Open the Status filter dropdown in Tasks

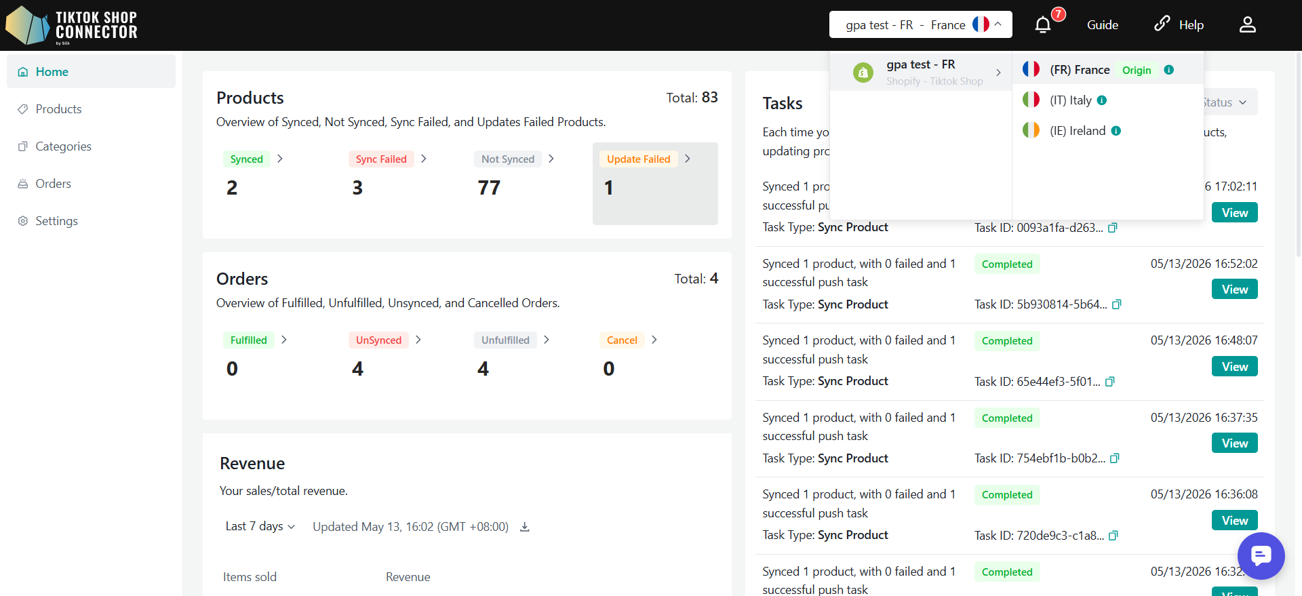[1229, 102]
